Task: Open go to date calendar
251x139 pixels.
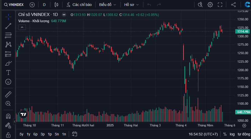Action: point(75,134)
